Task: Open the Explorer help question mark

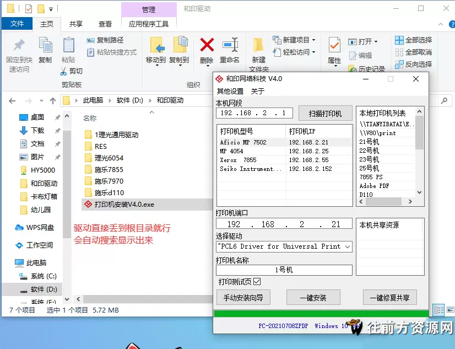Action: (452, 24)
